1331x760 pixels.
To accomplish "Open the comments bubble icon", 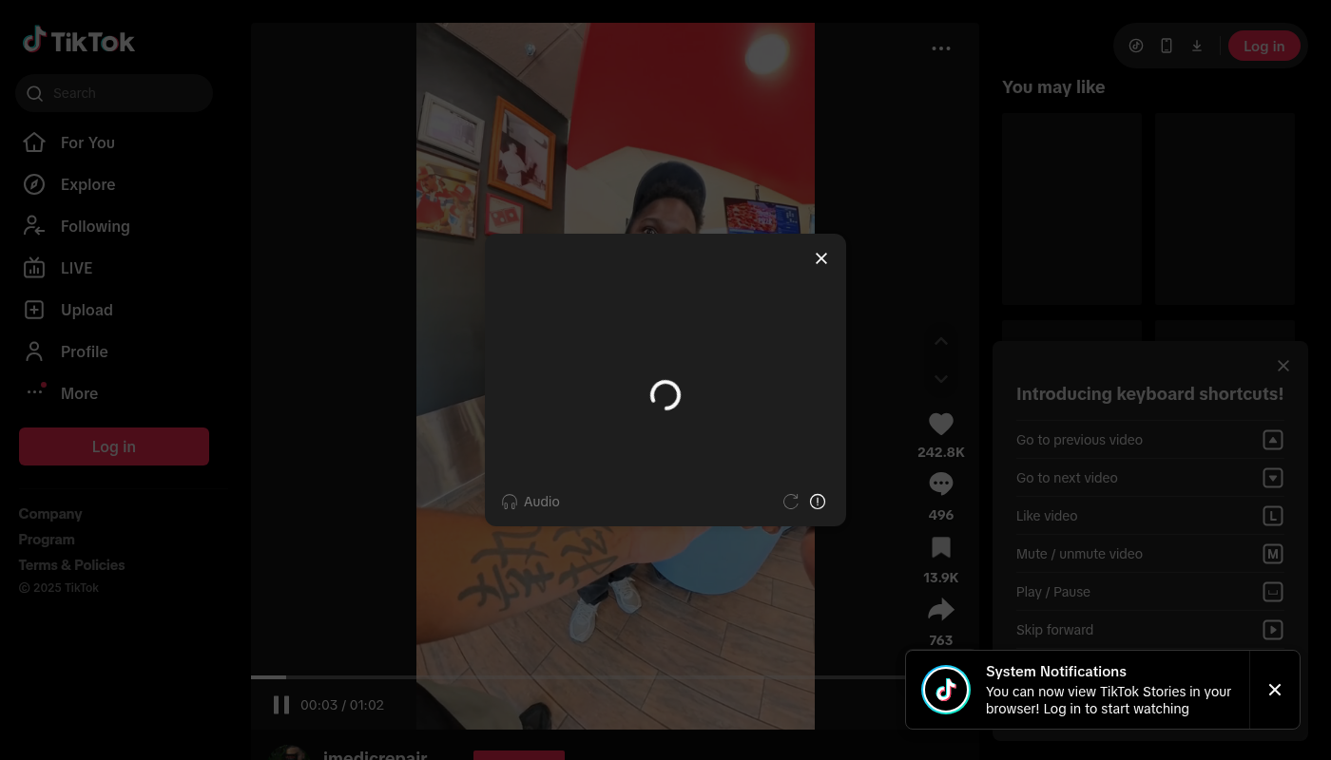I will [940, 484].
